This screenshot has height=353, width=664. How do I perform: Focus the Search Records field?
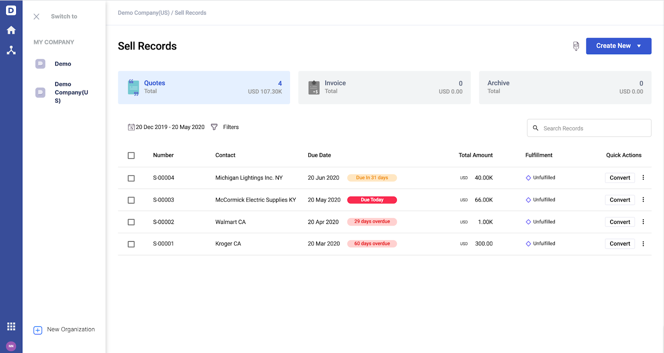pyautogui.click(x=589, y=128)
